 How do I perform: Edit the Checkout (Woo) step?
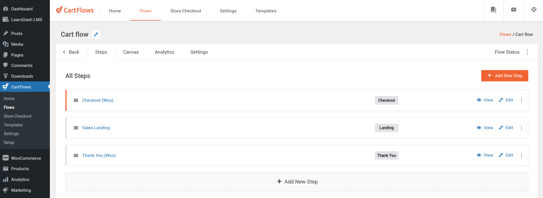506,100
